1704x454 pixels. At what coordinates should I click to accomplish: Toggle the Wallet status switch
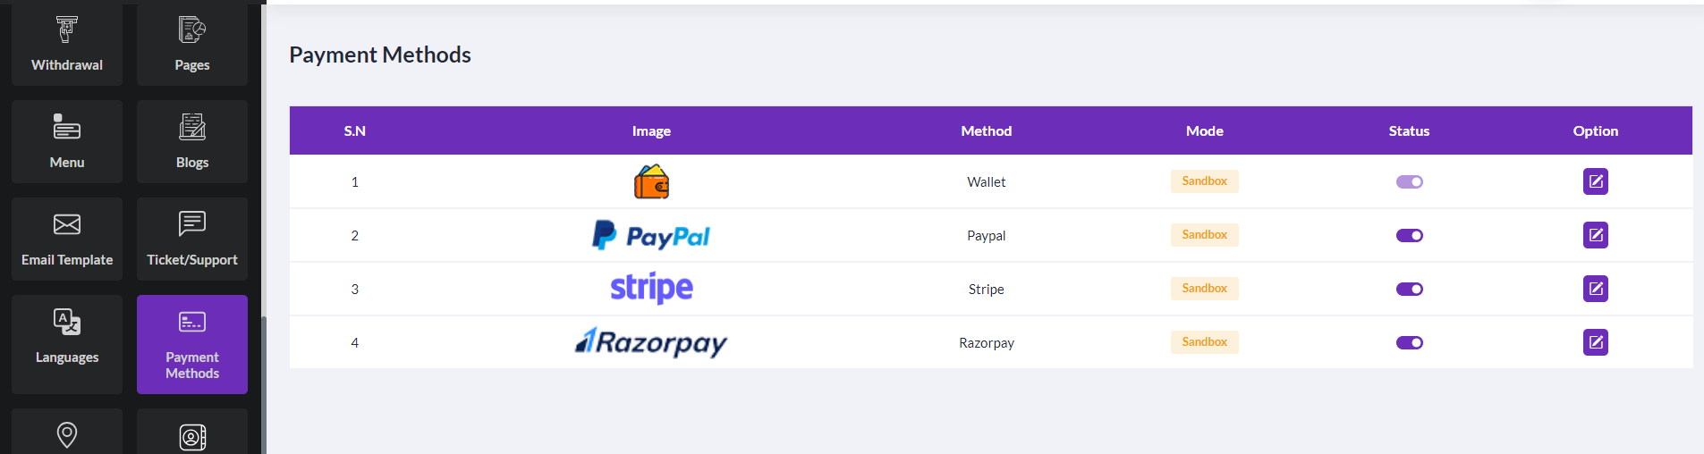point(1409,181)
